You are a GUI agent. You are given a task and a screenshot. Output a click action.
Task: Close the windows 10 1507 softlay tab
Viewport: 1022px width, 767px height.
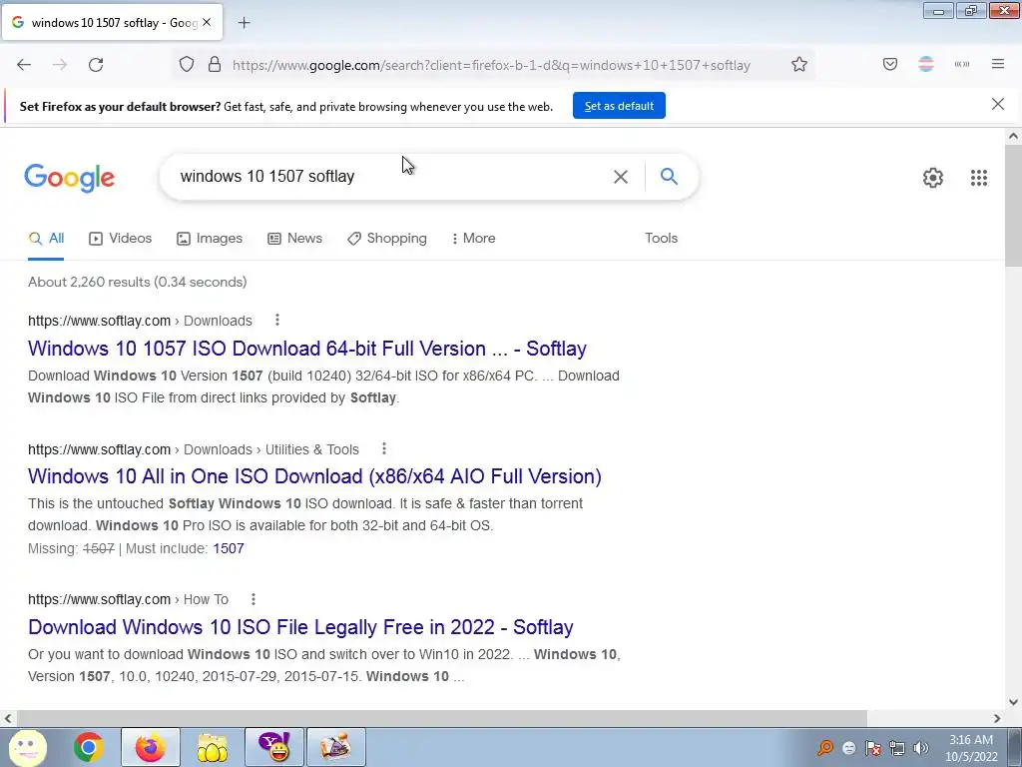point(207,22)
